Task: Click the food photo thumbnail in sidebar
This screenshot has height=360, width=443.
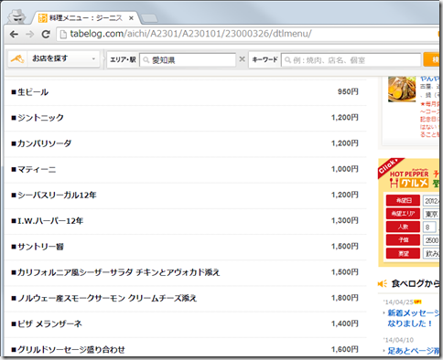Action: click(x=402, y=89)
